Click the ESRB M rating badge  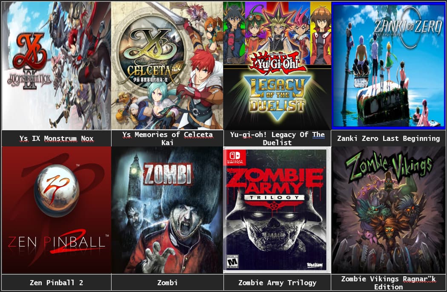click(232, 262)
